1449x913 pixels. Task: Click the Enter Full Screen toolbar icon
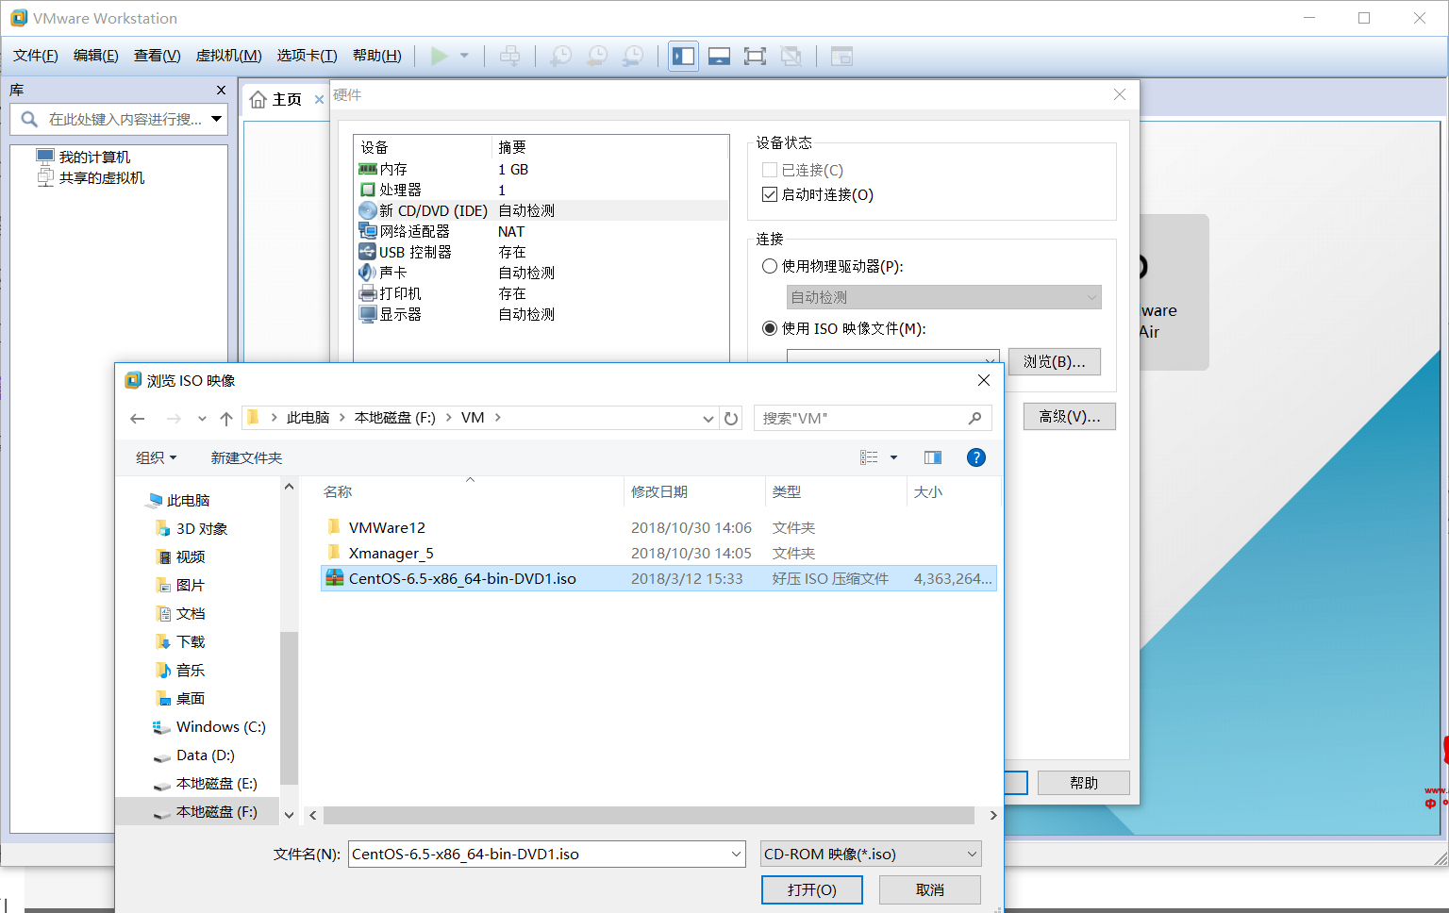(x=755, y=56)
